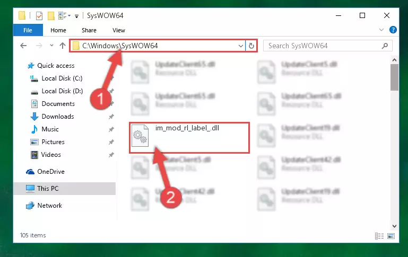Screen dimensions: 408x257
Task: Select the im_mod_rl_label_.dll file name
Action: click(187, 128)
